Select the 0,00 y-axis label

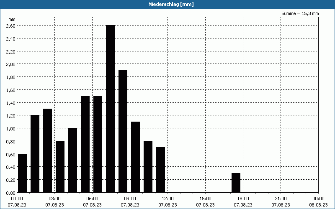[x=11, y=193]
